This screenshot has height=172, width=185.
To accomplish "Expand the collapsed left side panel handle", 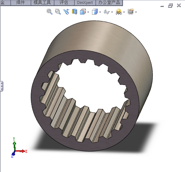I will [1, 86].
